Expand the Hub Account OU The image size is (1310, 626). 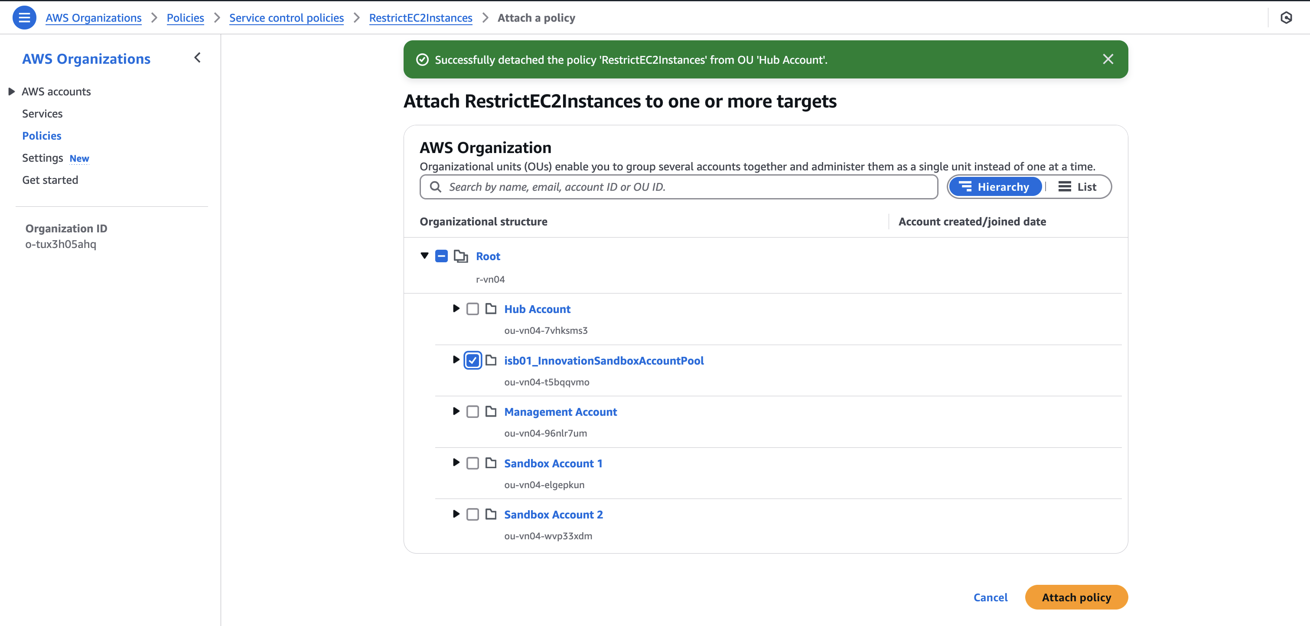tap(456, 309)
